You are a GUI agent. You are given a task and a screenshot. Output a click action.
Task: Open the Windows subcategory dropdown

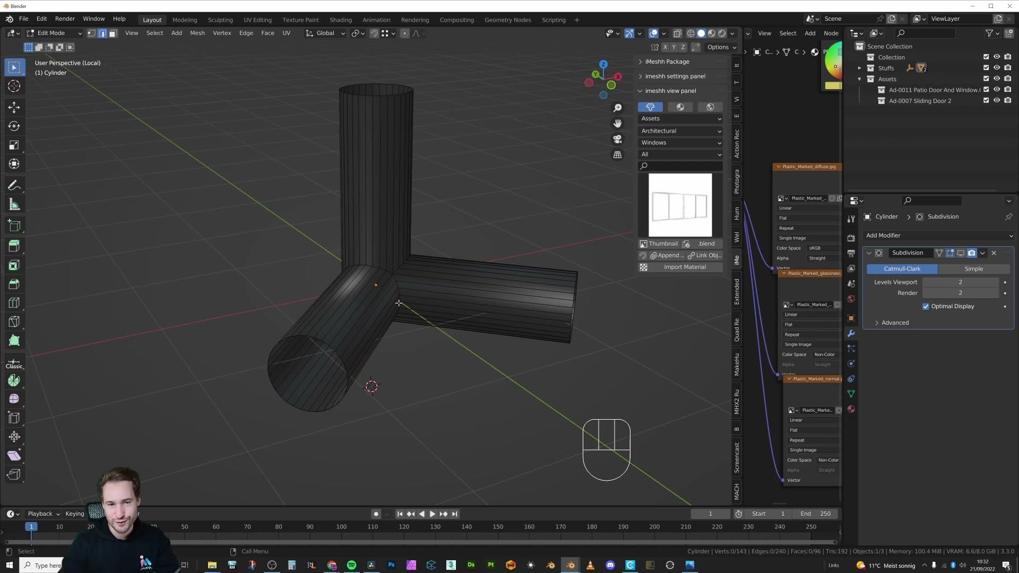pos(680,143)
